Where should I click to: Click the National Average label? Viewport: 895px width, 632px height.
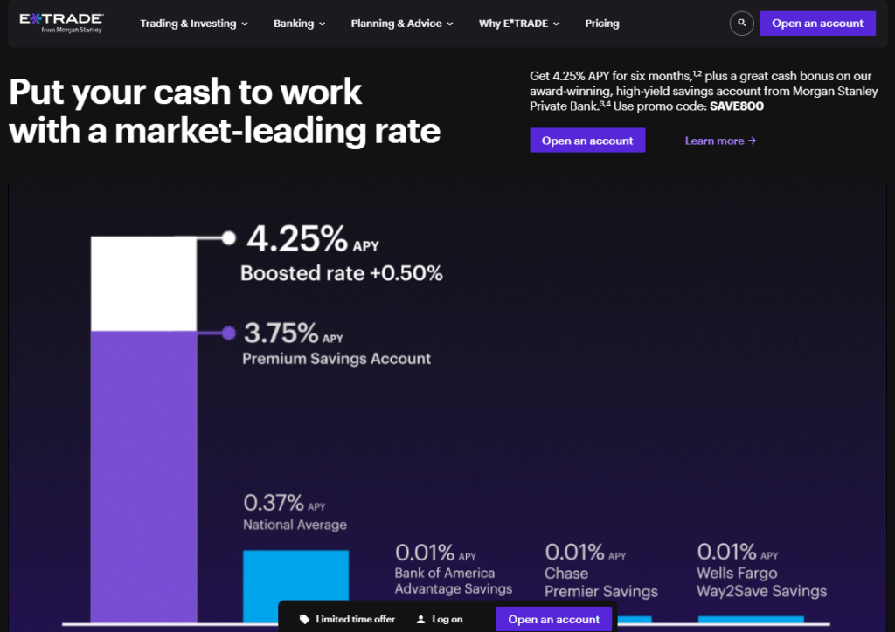click(x=295, y=525)
